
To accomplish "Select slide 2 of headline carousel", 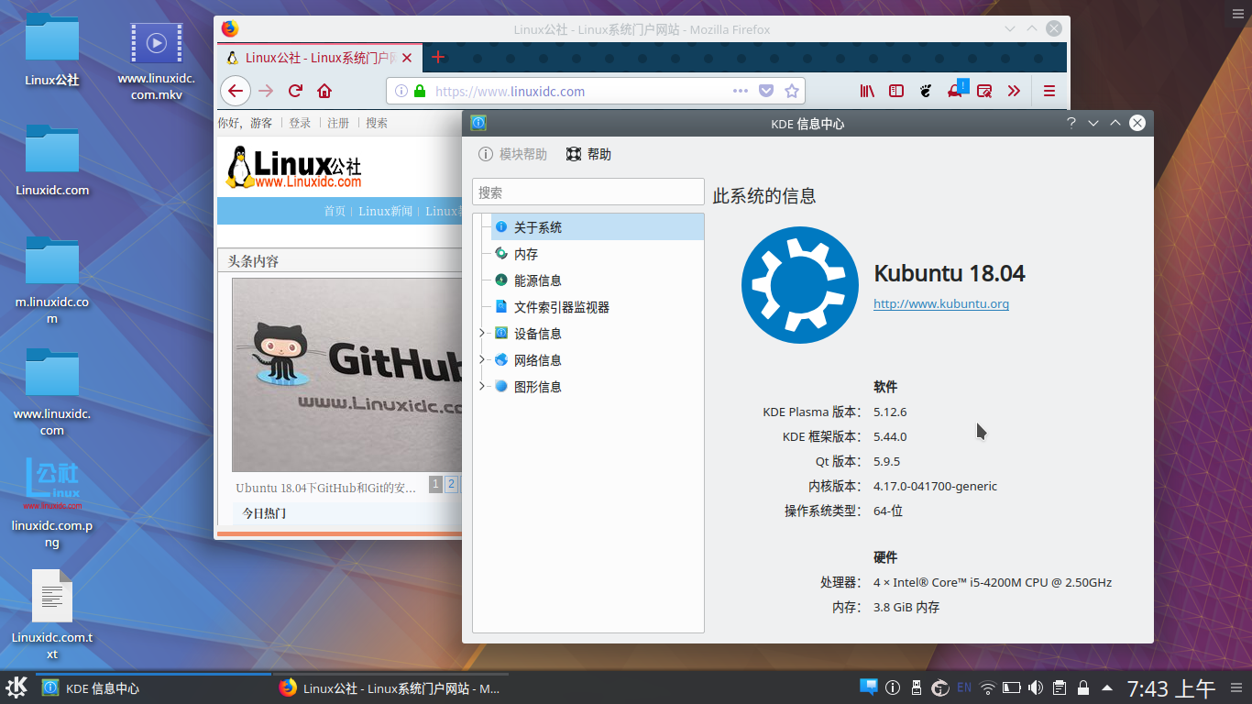I will (451, 484).
